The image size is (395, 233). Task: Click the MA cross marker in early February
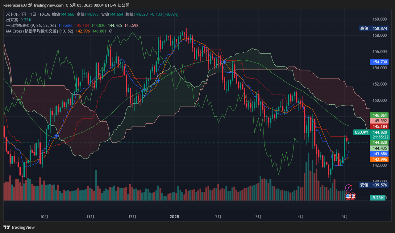coord(224,62)
